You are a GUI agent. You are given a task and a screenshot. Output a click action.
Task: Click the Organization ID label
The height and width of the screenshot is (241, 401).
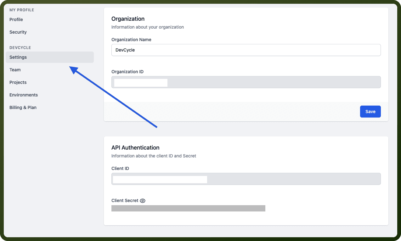tap(127, 72)
